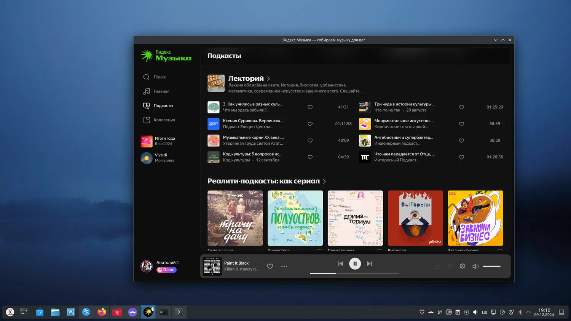Click the Код культуры episode cover icon

(x=214, y=157)
